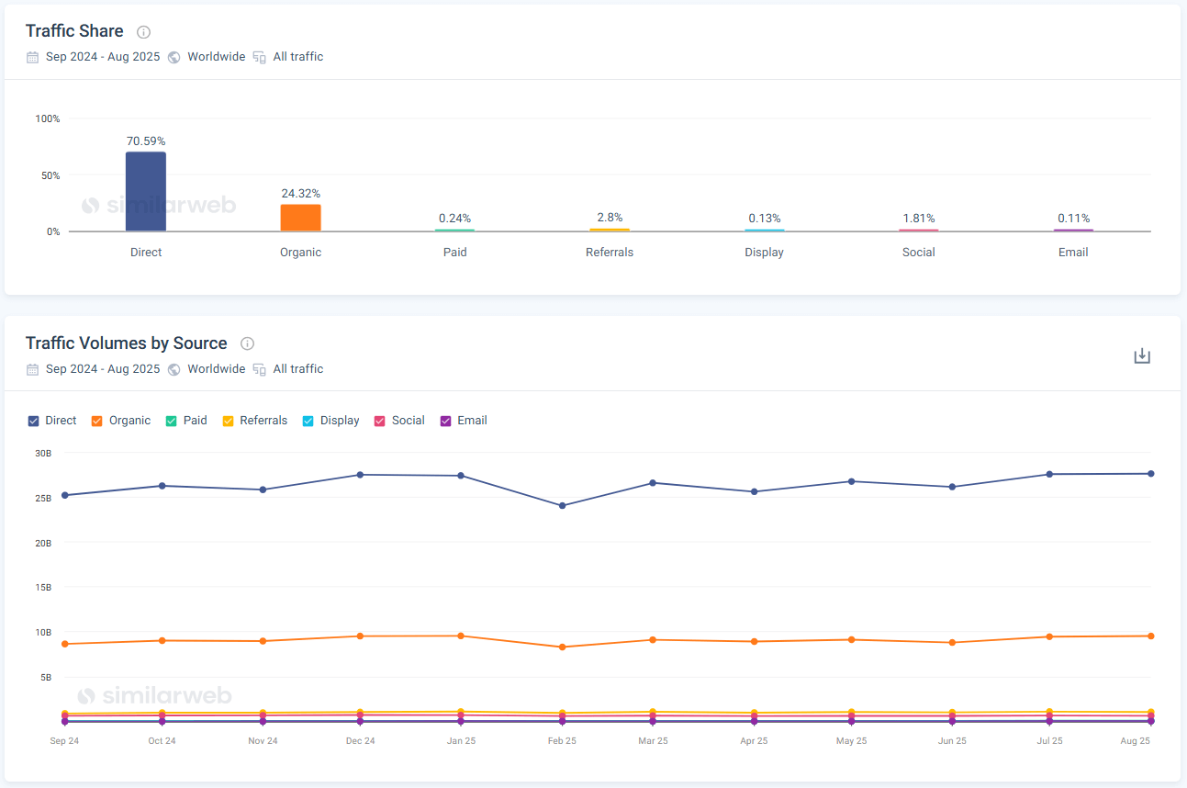Open the All traffic filter selector
The width and height of the screenshot is (1187, 788).
pyautogui.click(x=297, y=56)
